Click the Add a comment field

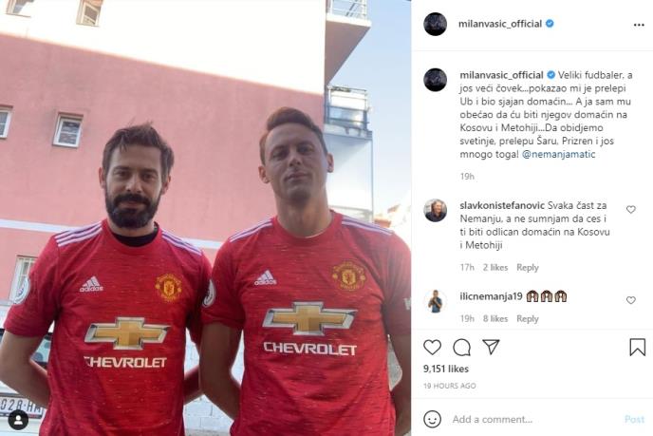tap(533, 419)
